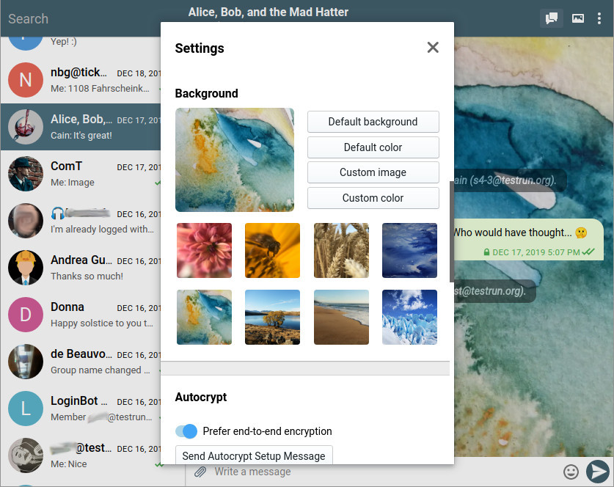Image resolution: width=614 pixels, height=487 pixels.
Task: Toggle "Prefer end-to-end encryption"
Action: pos(186,432)
